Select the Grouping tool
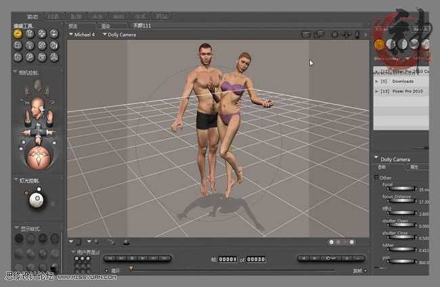Screen dimensions: 440x287 pos(18,57)
